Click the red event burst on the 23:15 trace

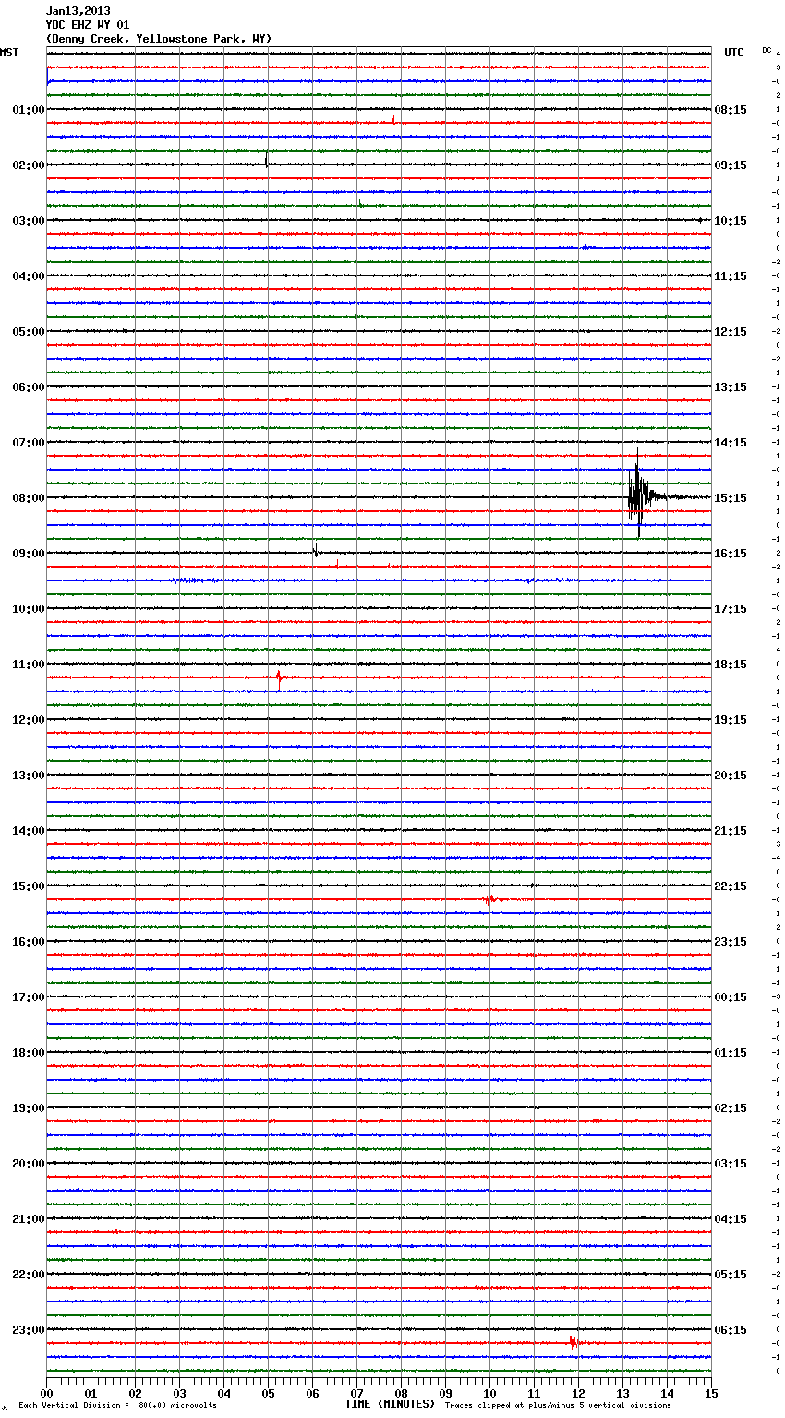tap(574, 1342)
